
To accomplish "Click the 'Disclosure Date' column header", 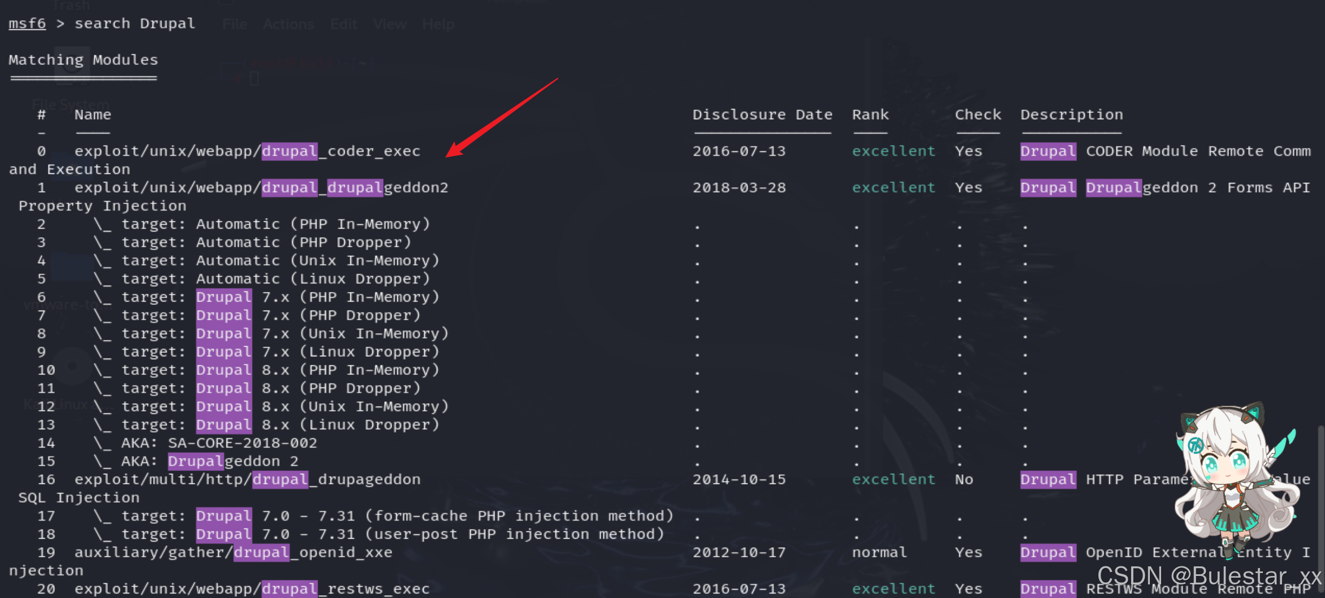I will pos(762,115).
